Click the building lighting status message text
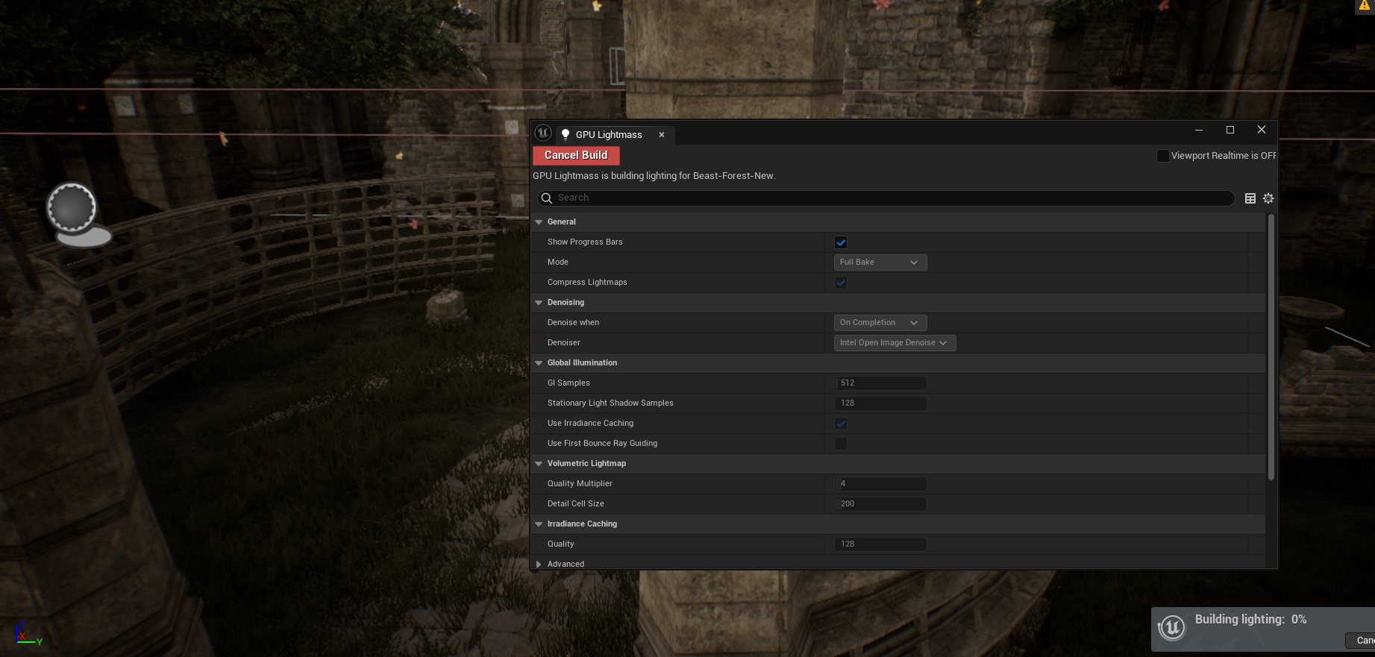This screenshot has width=1375, height=657. 654,176
